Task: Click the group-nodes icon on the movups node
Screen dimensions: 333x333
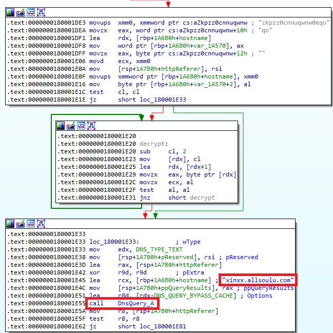Action: click(x=41, y=12)
